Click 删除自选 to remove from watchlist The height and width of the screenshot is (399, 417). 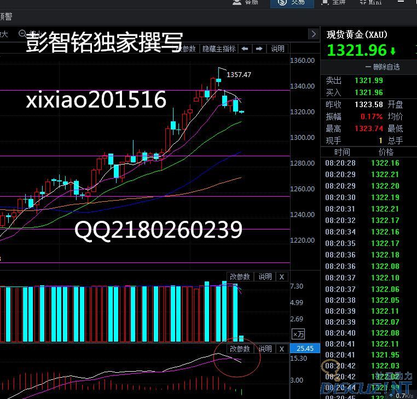coord(383,67)
